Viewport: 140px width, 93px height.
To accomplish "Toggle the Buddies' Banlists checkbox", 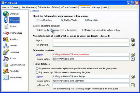I will (63, 20).
